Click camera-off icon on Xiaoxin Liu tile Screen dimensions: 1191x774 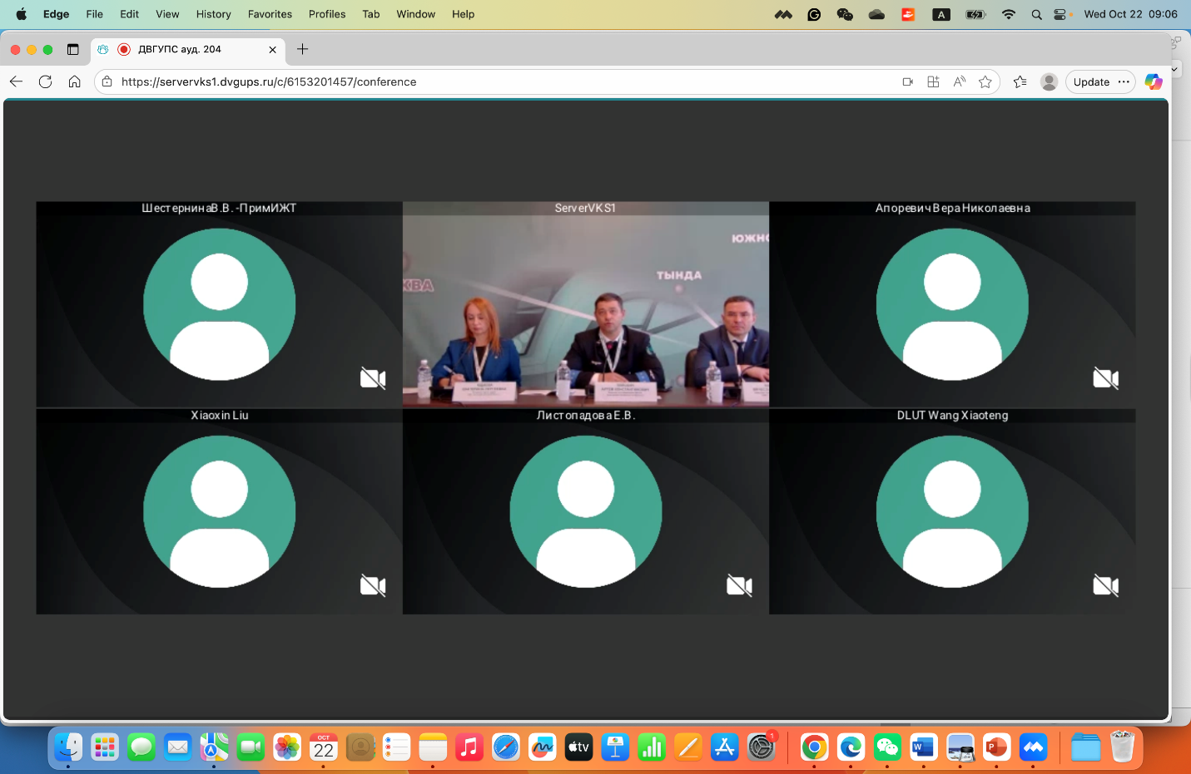click(x=372, y=586)
